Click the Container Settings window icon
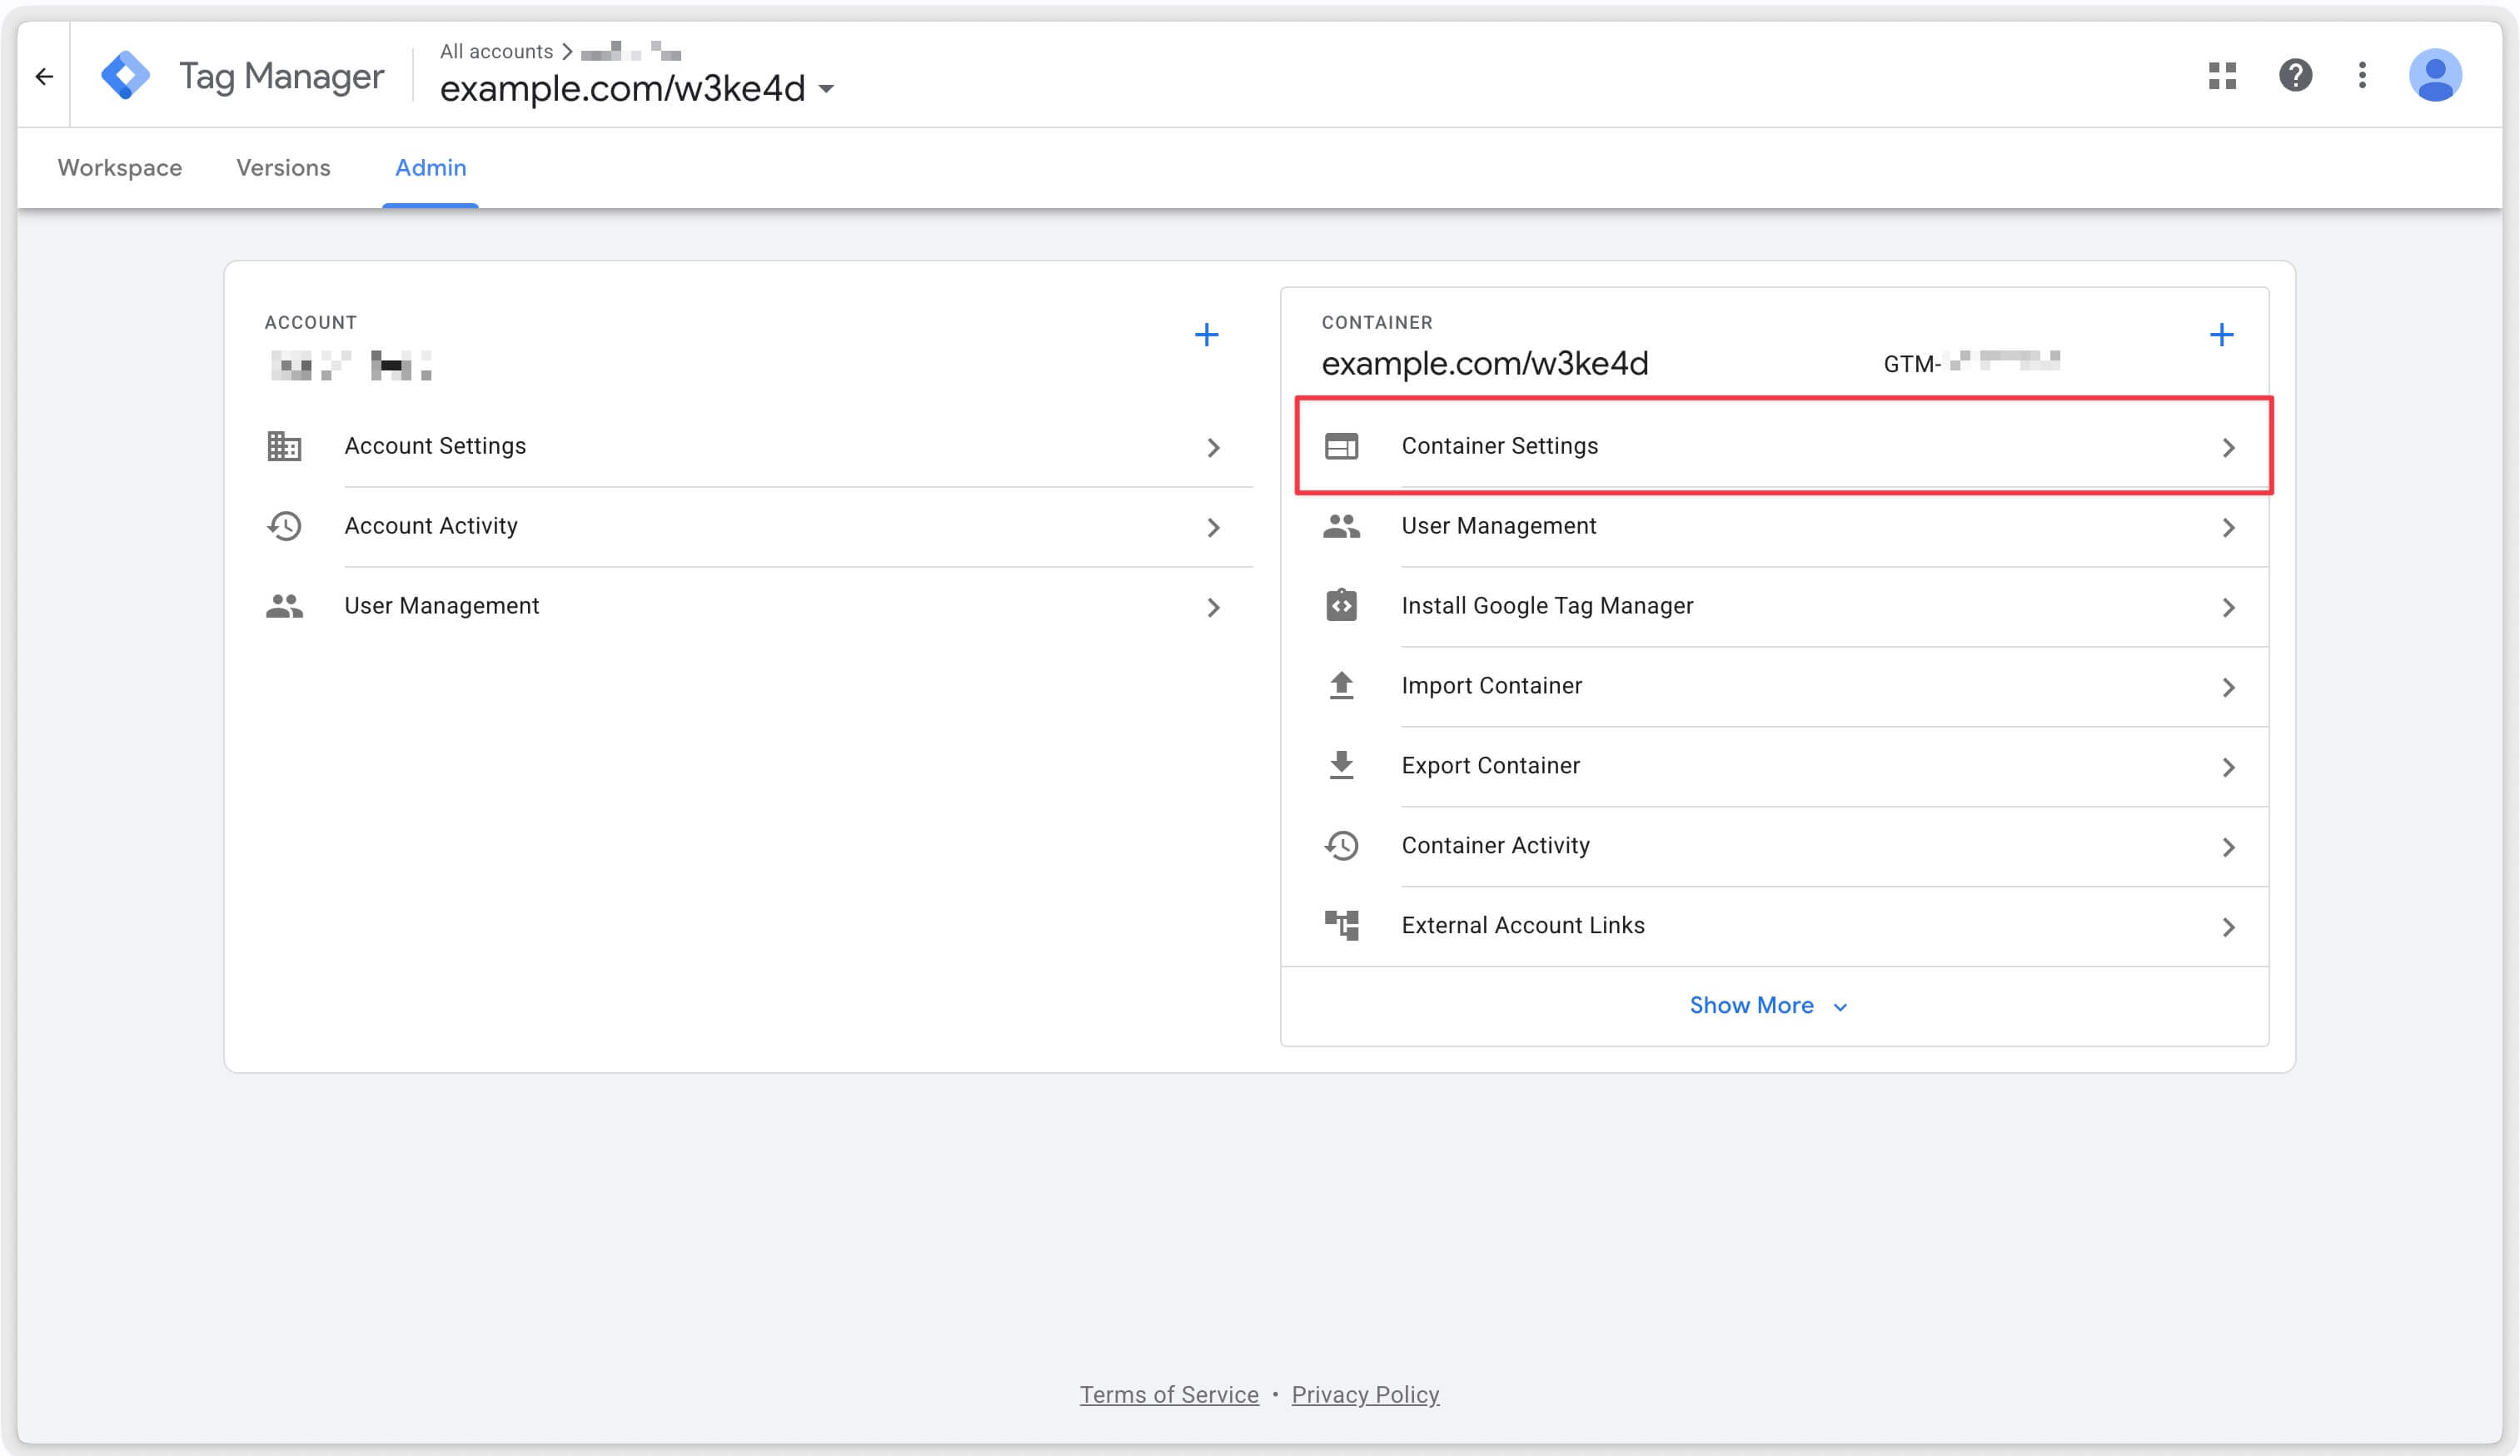Viewport: 2520px width, 1456px height. click(1341, 447)
